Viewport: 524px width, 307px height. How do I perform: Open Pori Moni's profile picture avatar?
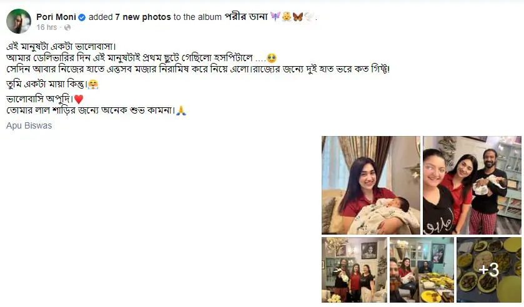coord(19,21)
